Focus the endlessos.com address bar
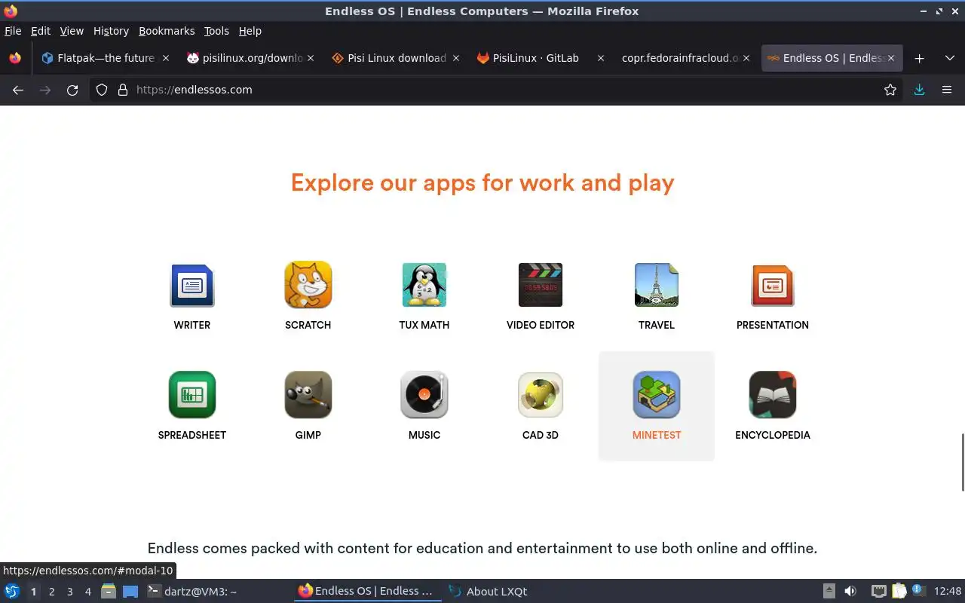Screen dimensions: 965x603 [x=498, y=90]
